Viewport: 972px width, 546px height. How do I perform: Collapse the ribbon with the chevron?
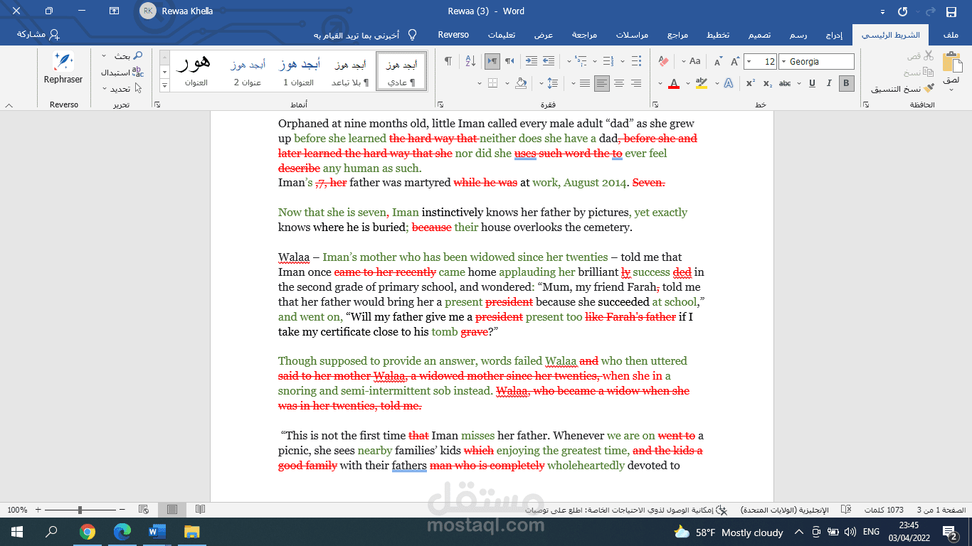(9, 105)
